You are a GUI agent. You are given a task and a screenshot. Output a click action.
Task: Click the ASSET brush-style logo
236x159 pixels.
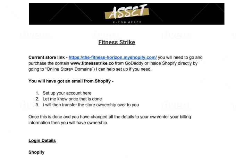point(127,11)
